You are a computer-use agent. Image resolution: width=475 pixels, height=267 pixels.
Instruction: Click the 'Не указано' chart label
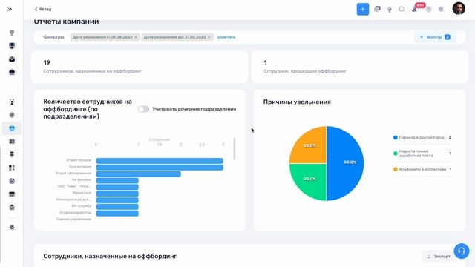(81, 179)
